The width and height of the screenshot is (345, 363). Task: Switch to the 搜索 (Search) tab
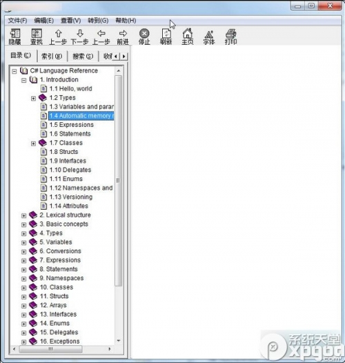tap(83, 57)
